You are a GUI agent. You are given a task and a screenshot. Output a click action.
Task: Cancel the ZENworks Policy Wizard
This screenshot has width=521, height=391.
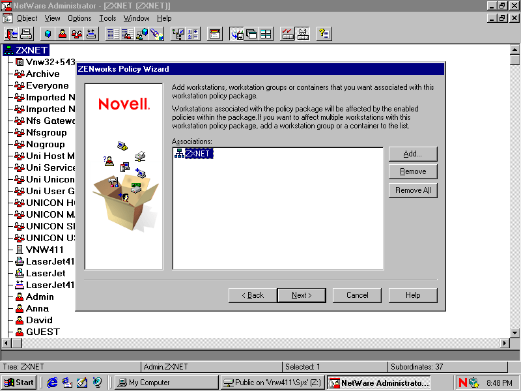(x=357, y=295)
